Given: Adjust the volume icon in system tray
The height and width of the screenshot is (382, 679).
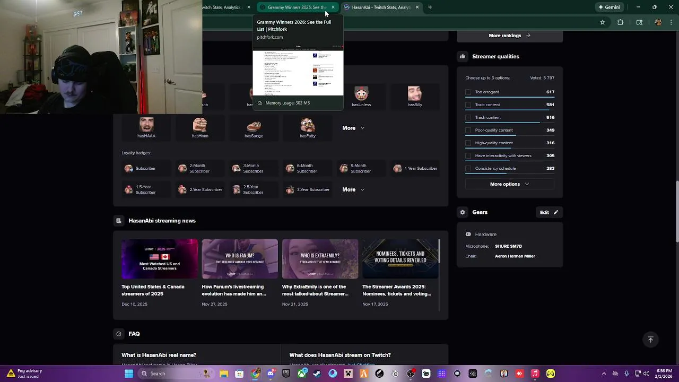Looking at the screenshot, I should click(x=647, y=374).
